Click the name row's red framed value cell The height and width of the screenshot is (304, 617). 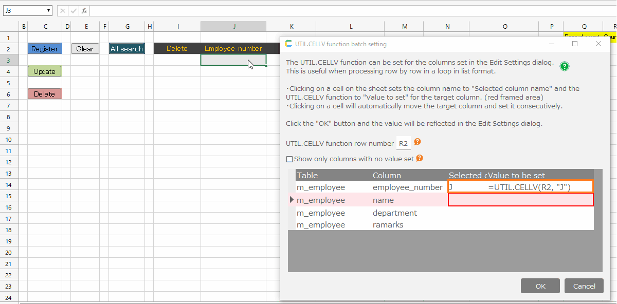[521, 200]
